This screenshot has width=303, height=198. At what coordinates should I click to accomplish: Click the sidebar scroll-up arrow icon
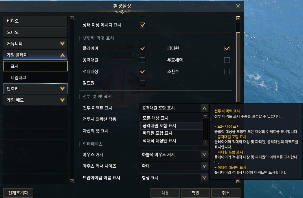pyautogui.click(x=72, y=18)
